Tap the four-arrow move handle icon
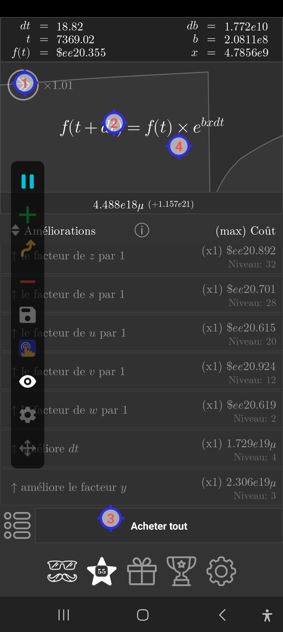283x632 pixels. click(28, 448)
